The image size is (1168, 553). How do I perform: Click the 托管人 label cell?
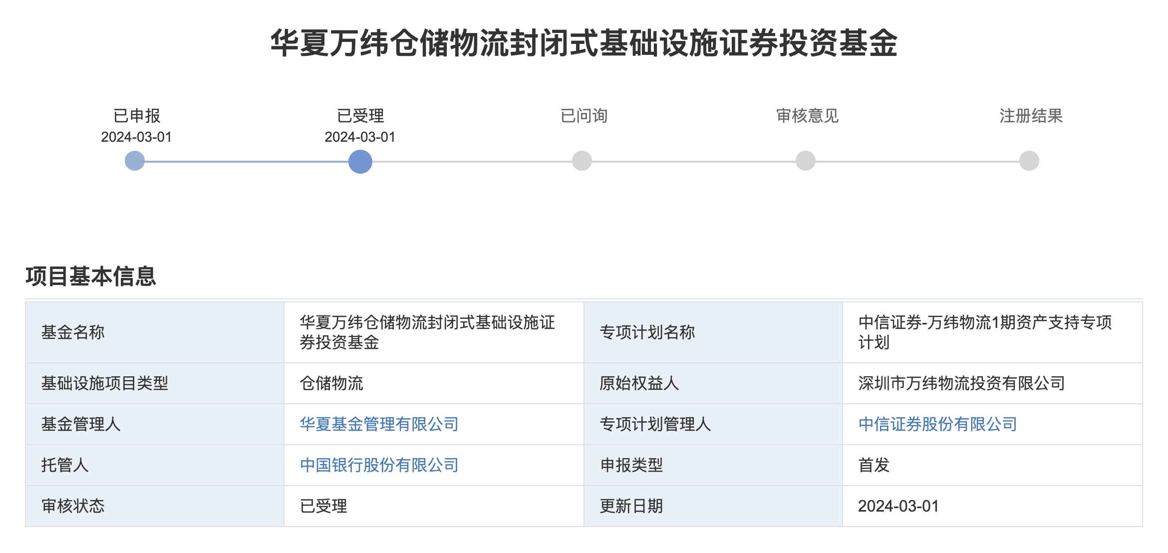point(155,465)
